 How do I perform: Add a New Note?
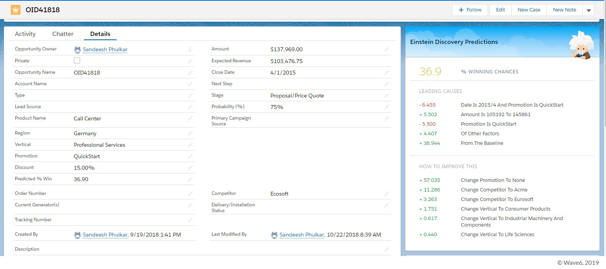click(564, 10)
